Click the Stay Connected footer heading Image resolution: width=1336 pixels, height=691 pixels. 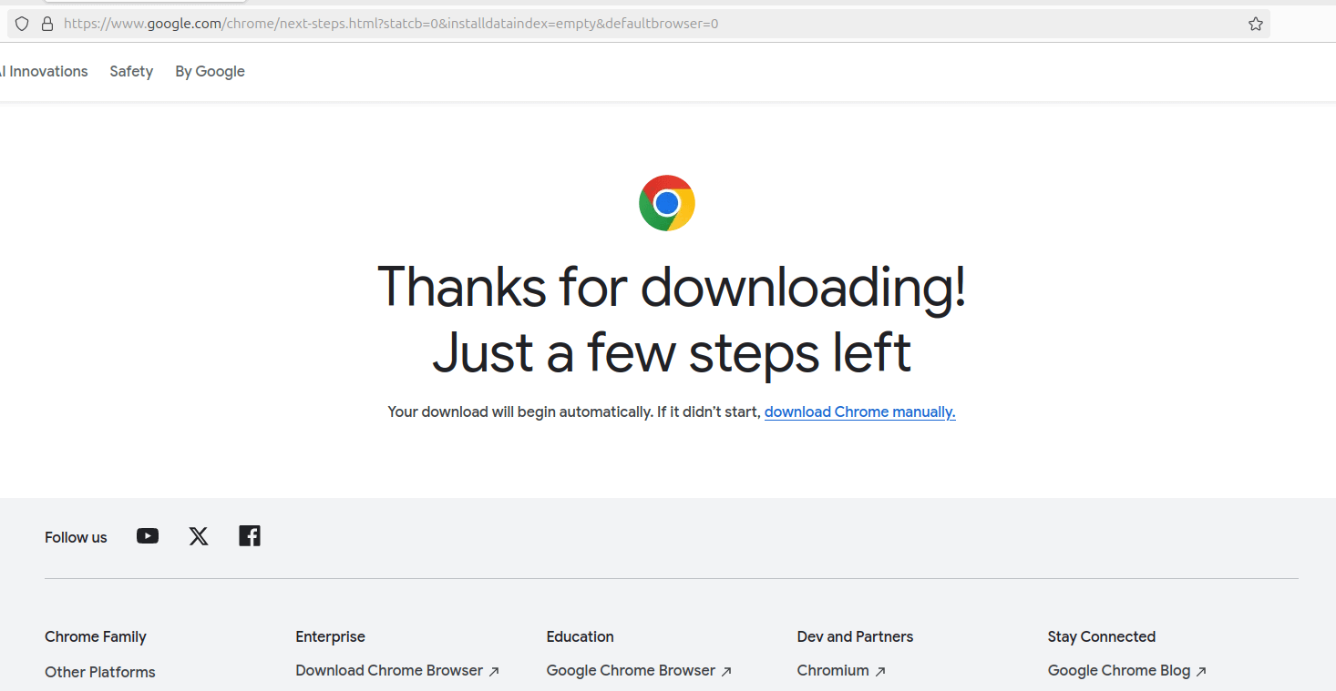[x=1101, y=636]
